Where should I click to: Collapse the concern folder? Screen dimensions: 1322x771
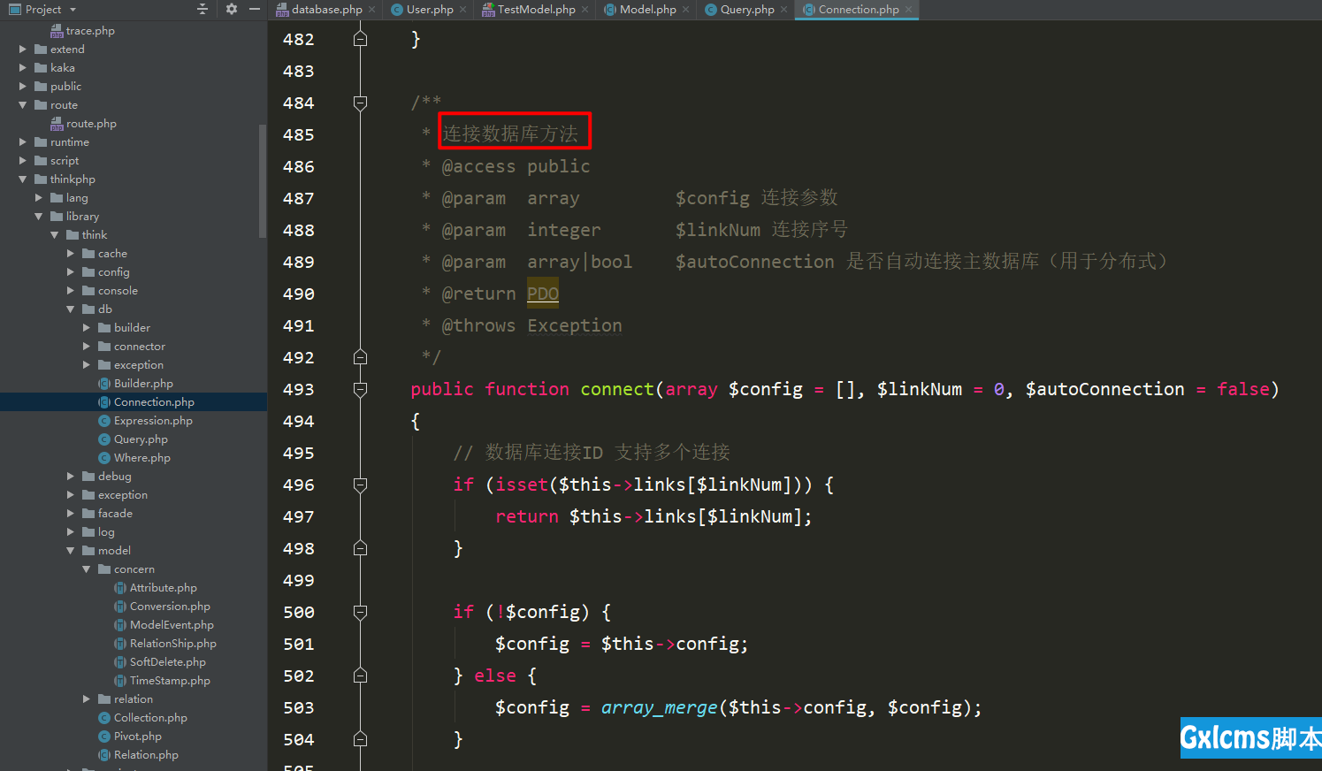click(x=87, y=569)
